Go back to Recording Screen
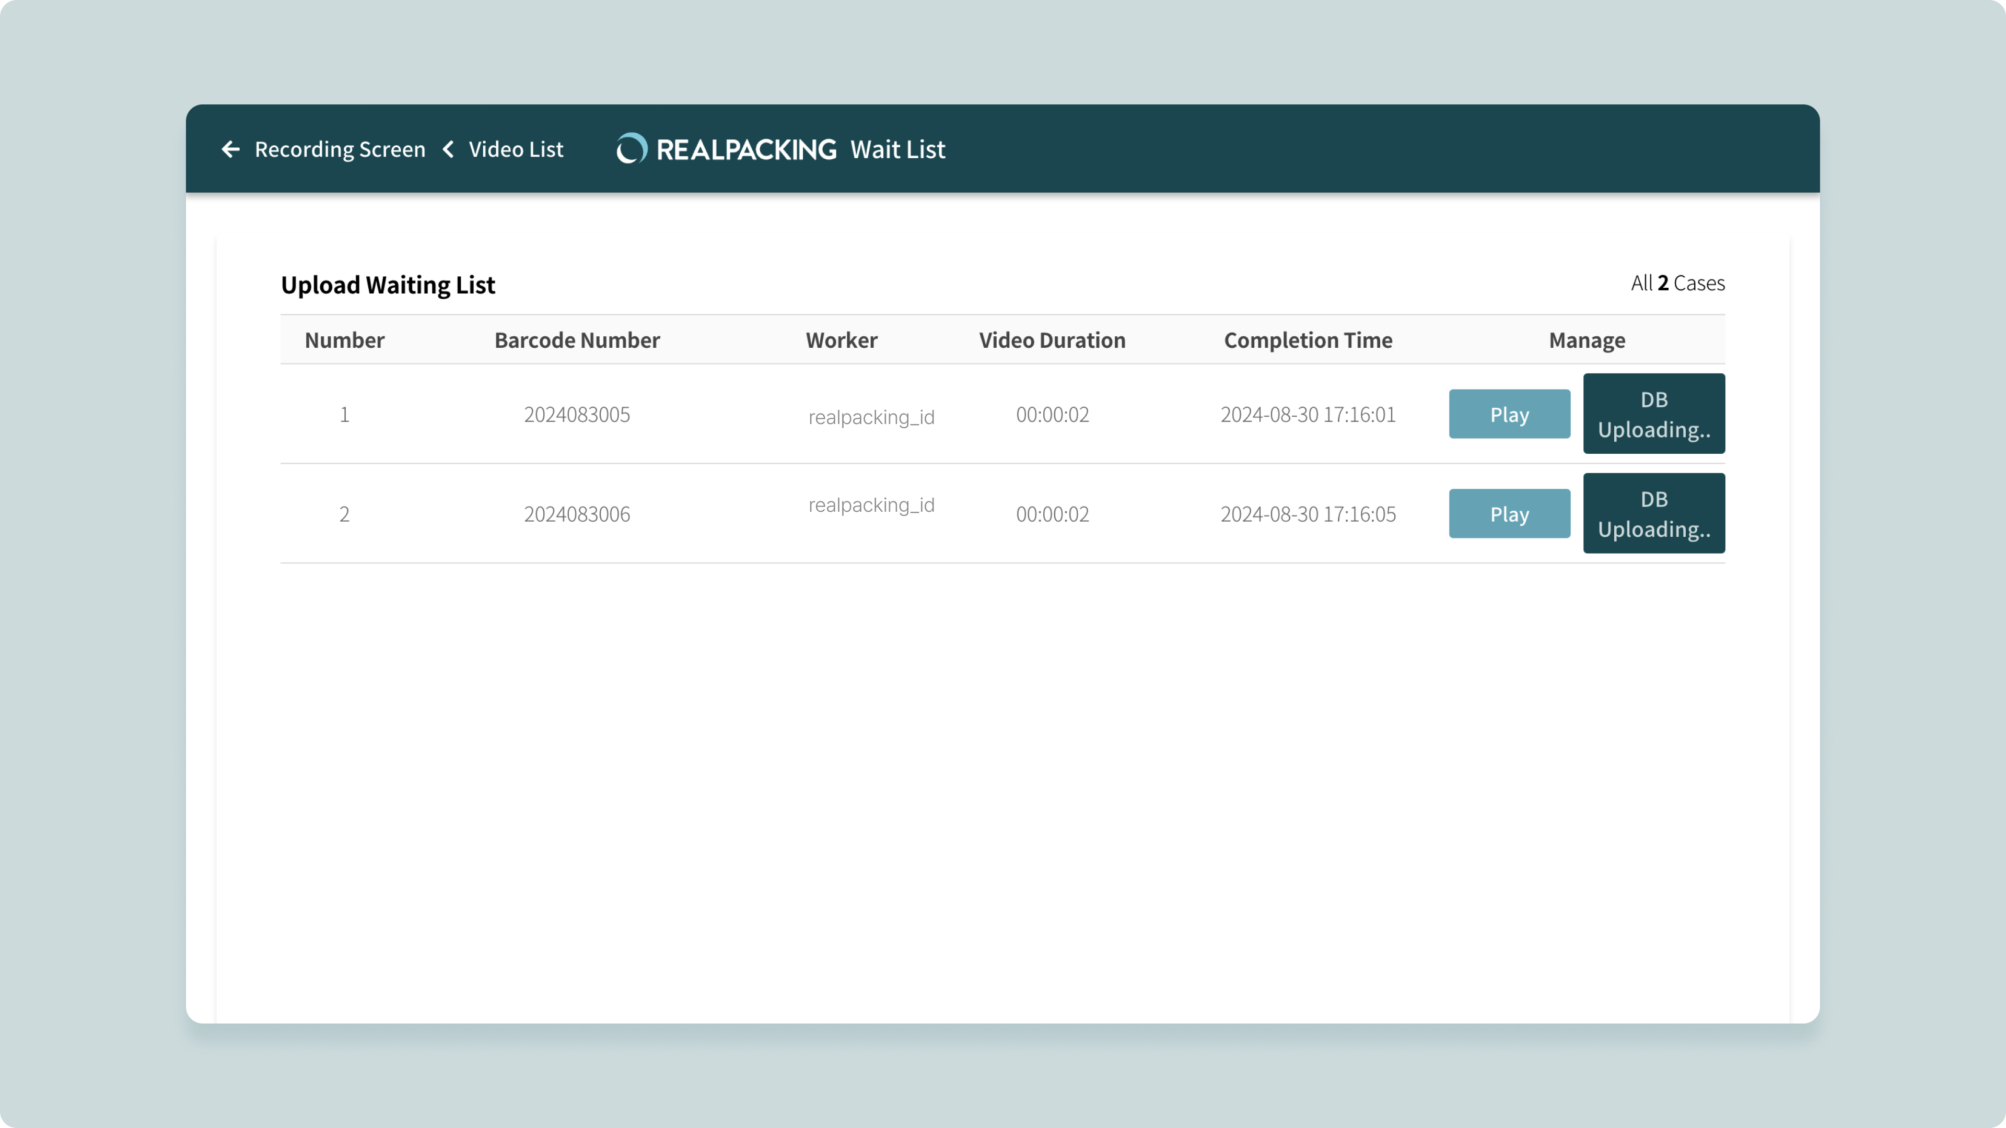Image resolution: width=2006 pixels, height=1128 pixels. [x=340, y=149]
